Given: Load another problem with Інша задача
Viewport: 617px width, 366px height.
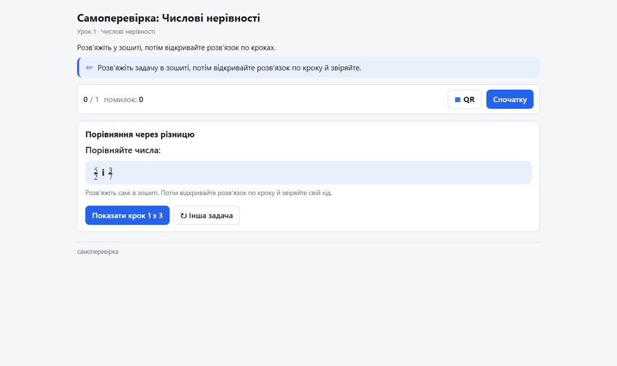Looking at the screenshot, I should pyautogui.click(x=206, y=215).
